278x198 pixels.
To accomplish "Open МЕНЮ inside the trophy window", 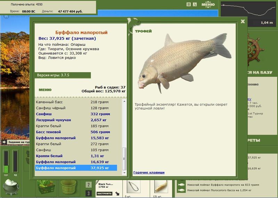I will click(45, 90).
